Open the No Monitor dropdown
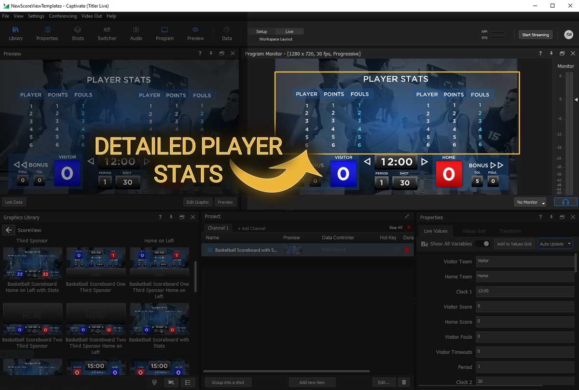This screenshot has height=390, width=579. tap(529, 202)
